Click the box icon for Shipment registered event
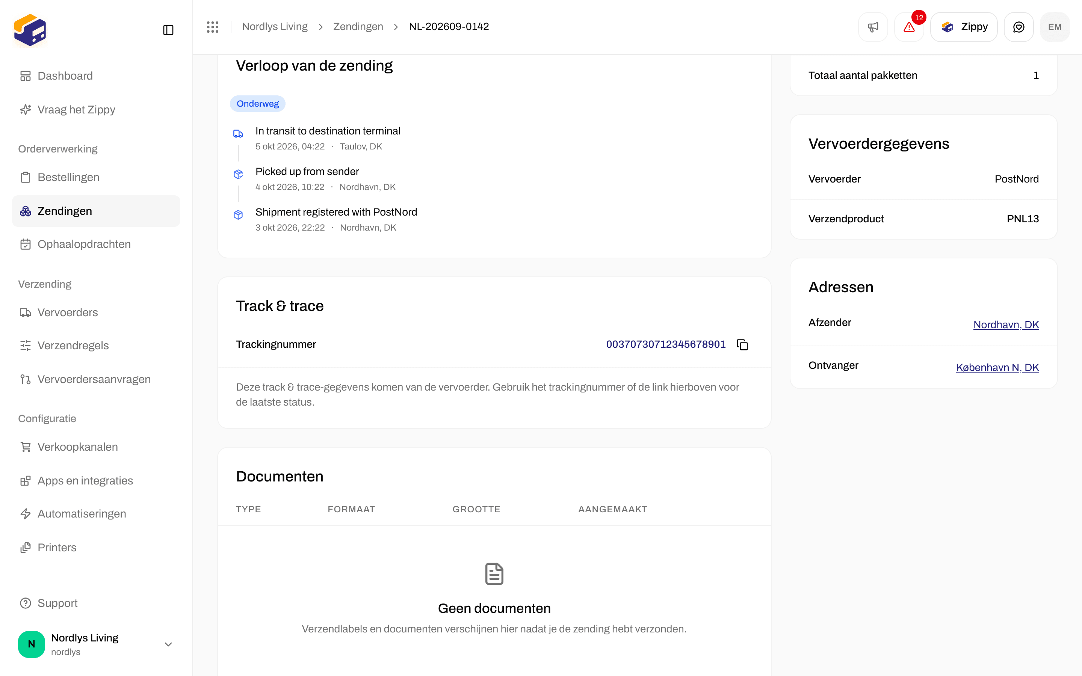Viewport: 1082px width, 676px height. coord(238,215)
